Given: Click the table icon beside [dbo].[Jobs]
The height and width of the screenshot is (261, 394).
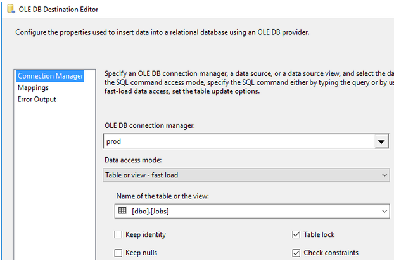Looking at the screenshot, I should coord(123,211).
